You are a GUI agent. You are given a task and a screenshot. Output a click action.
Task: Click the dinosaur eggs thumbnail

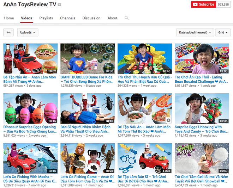click(30, 108)
